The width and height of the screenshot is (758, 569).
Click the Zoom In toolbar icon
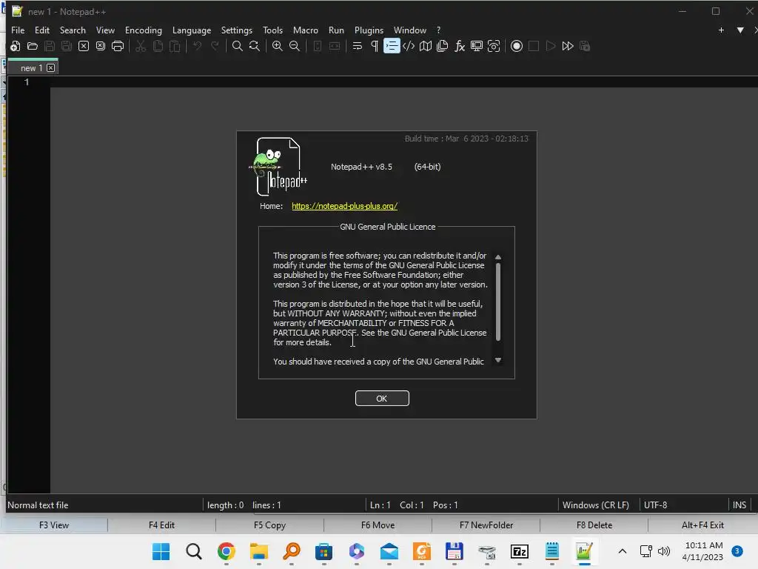tap(278, 46)
